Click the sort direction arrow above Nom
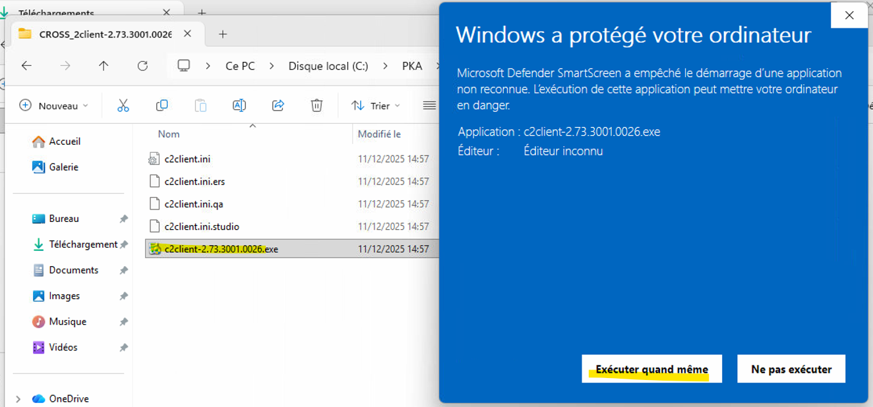 tap(252, 125)
